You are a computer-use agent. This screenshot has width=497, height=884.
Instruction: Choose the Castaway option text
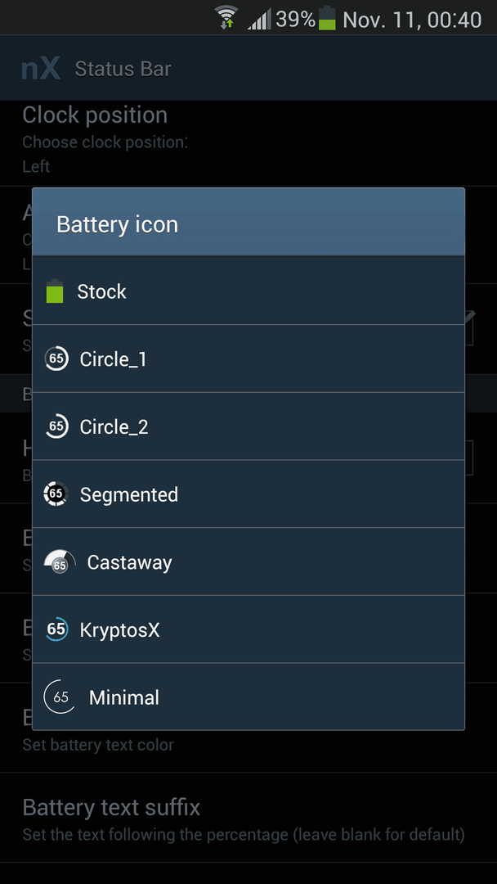tap(129, 562)
